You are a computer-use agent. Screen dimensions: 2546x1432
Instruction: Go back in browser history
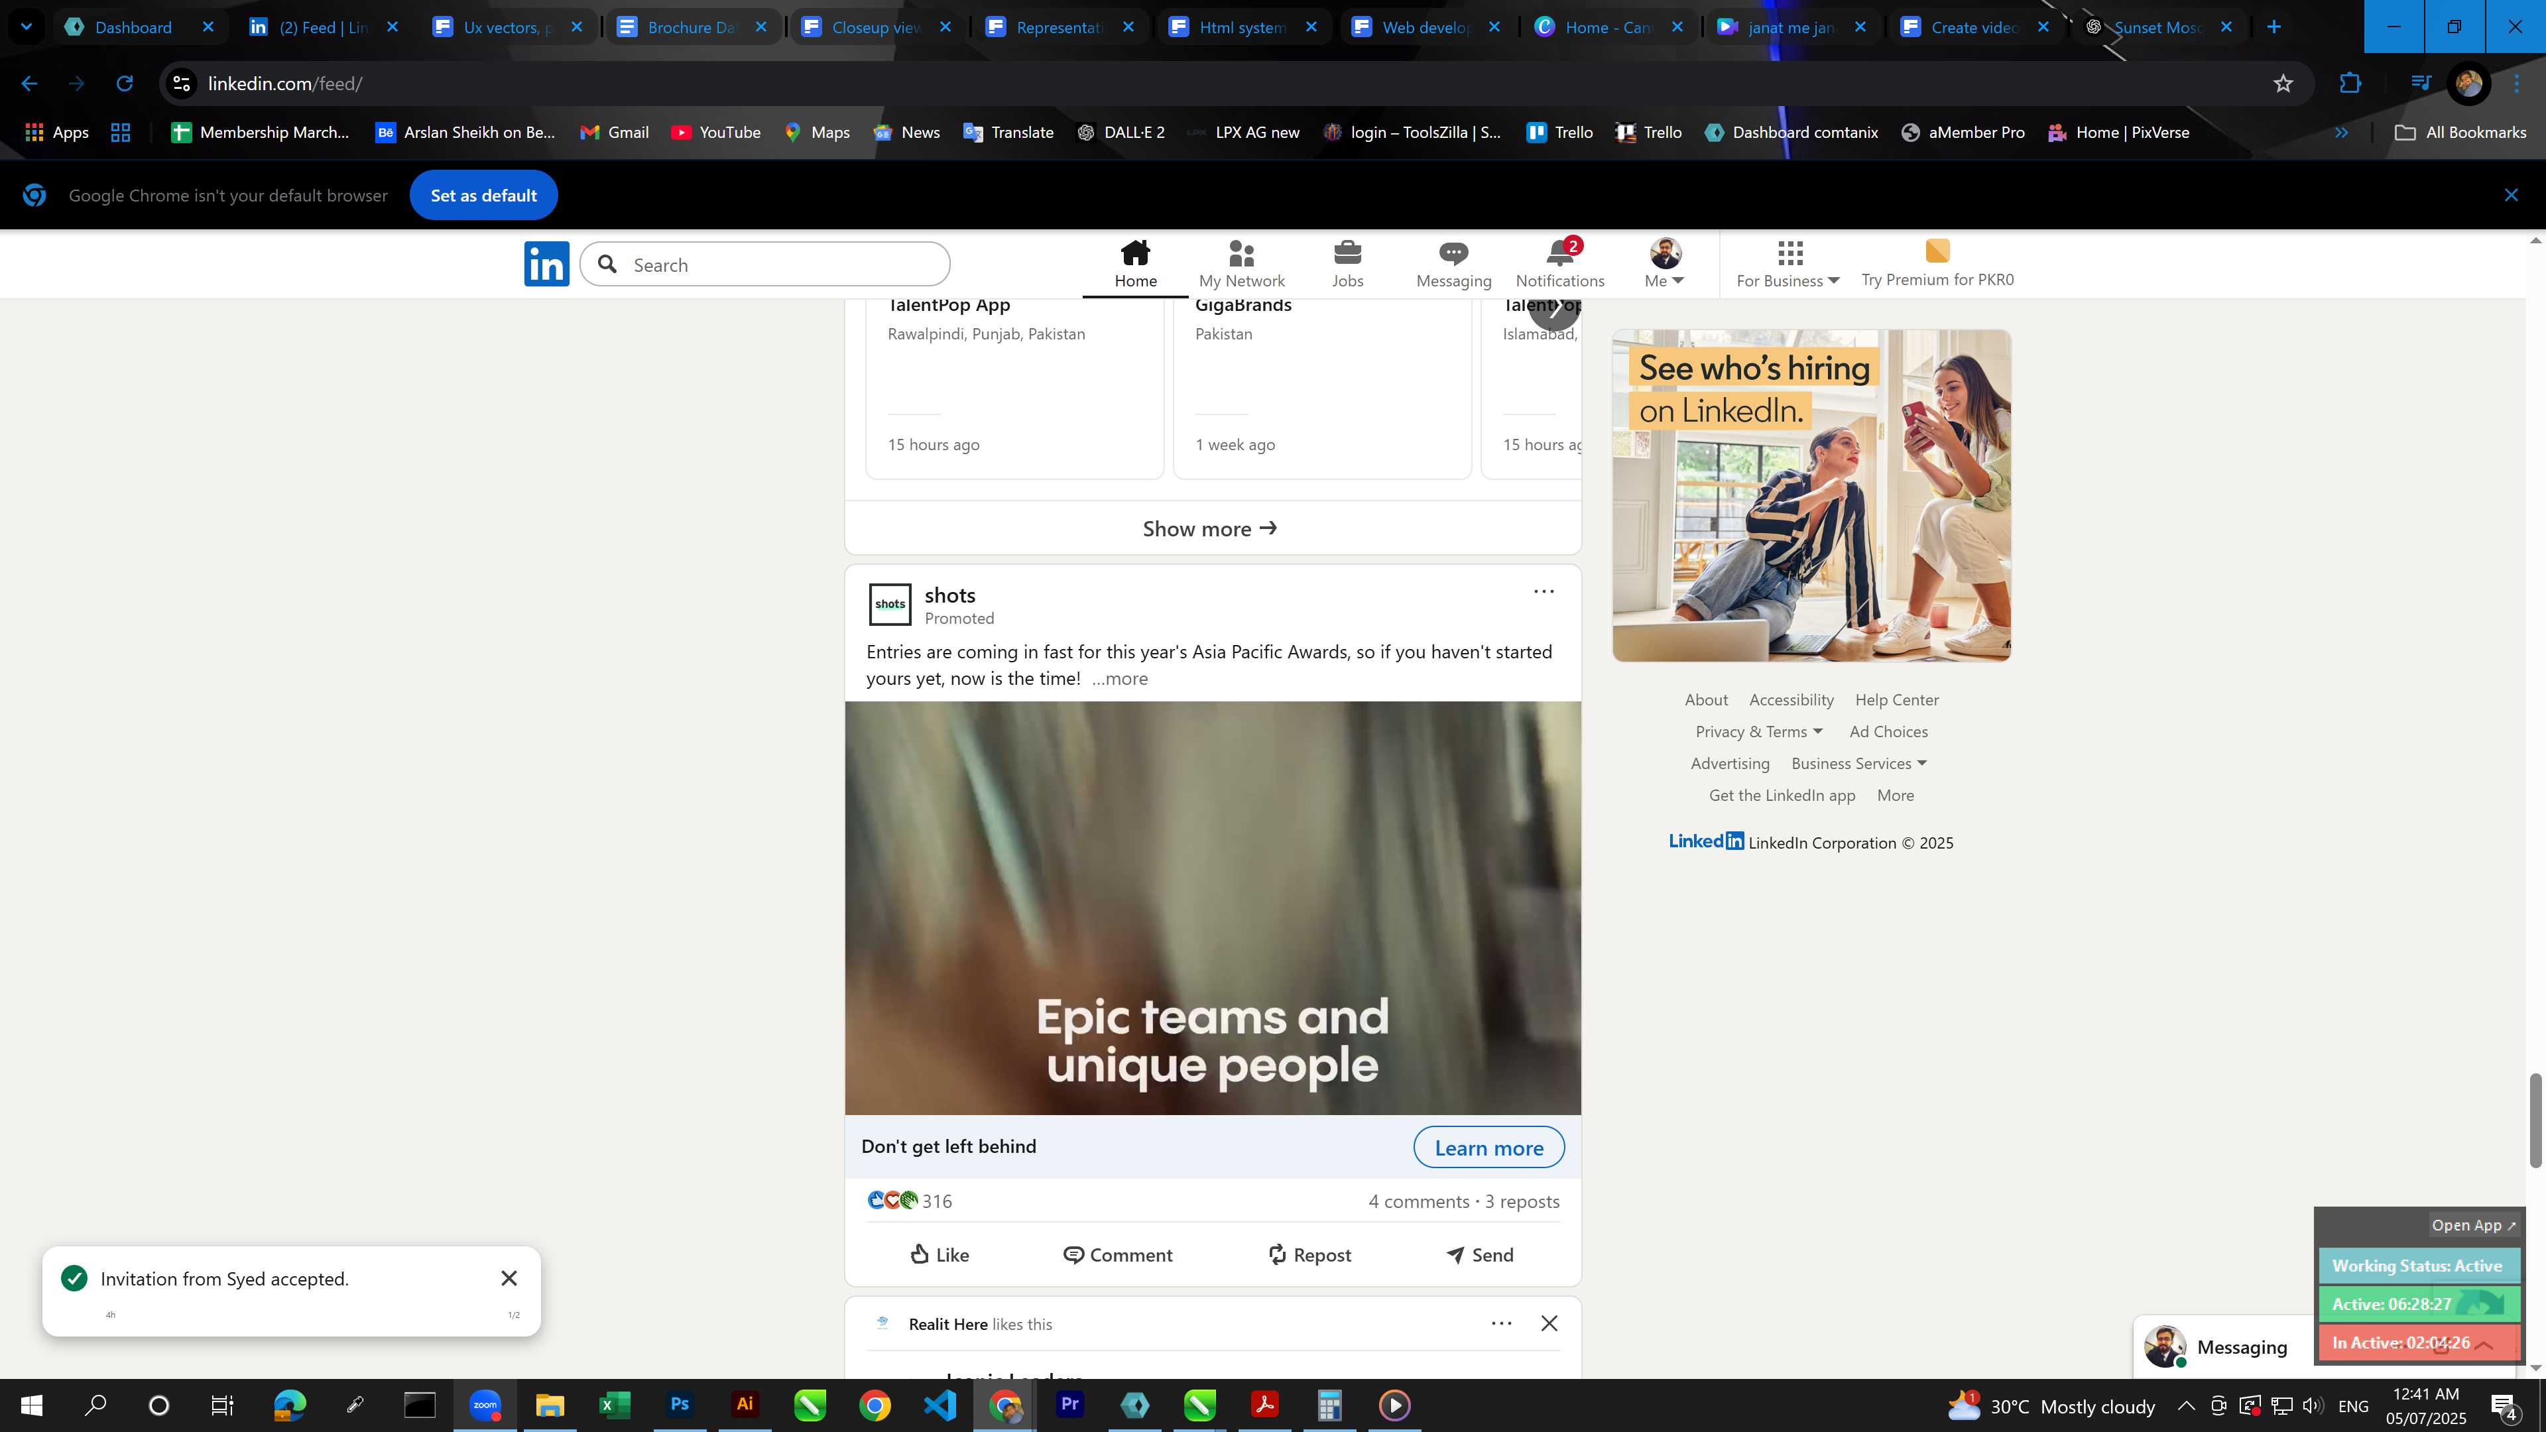[30, 84]
